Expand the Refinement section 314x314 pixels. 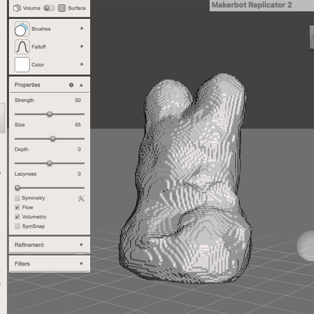pyautogui.click(x=49, y=245)
